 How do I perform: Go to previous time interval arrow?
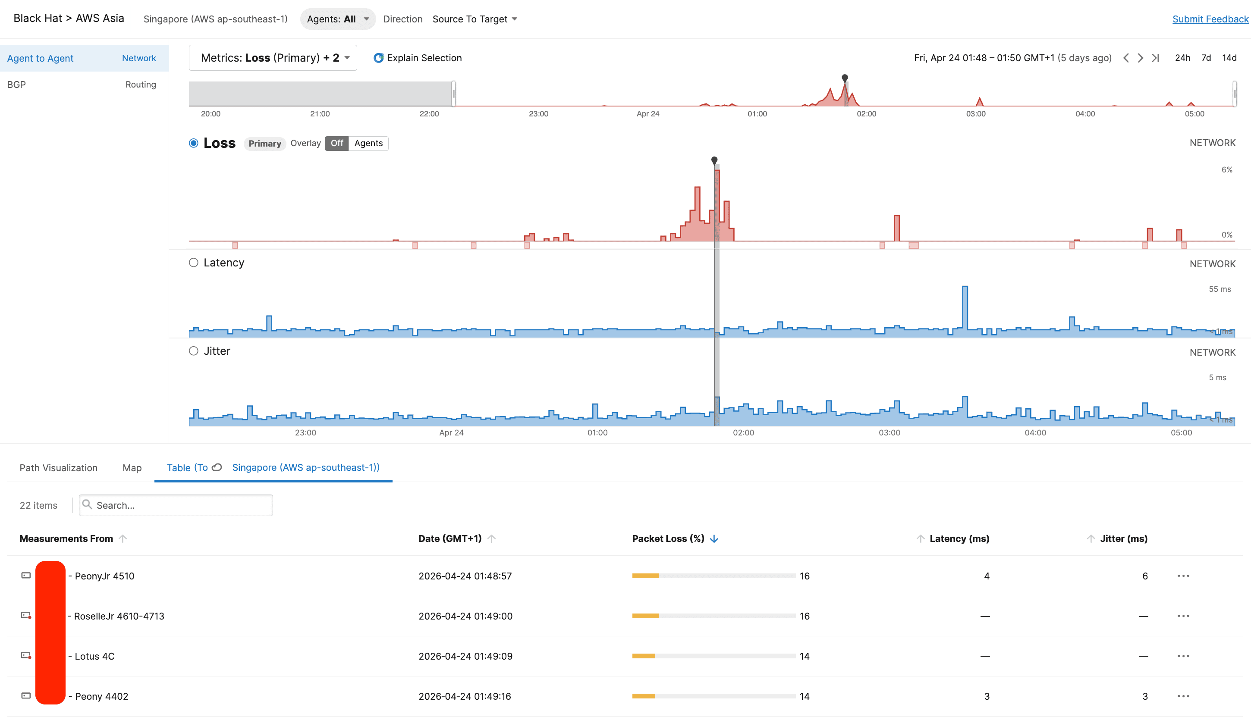point(1126,58)
